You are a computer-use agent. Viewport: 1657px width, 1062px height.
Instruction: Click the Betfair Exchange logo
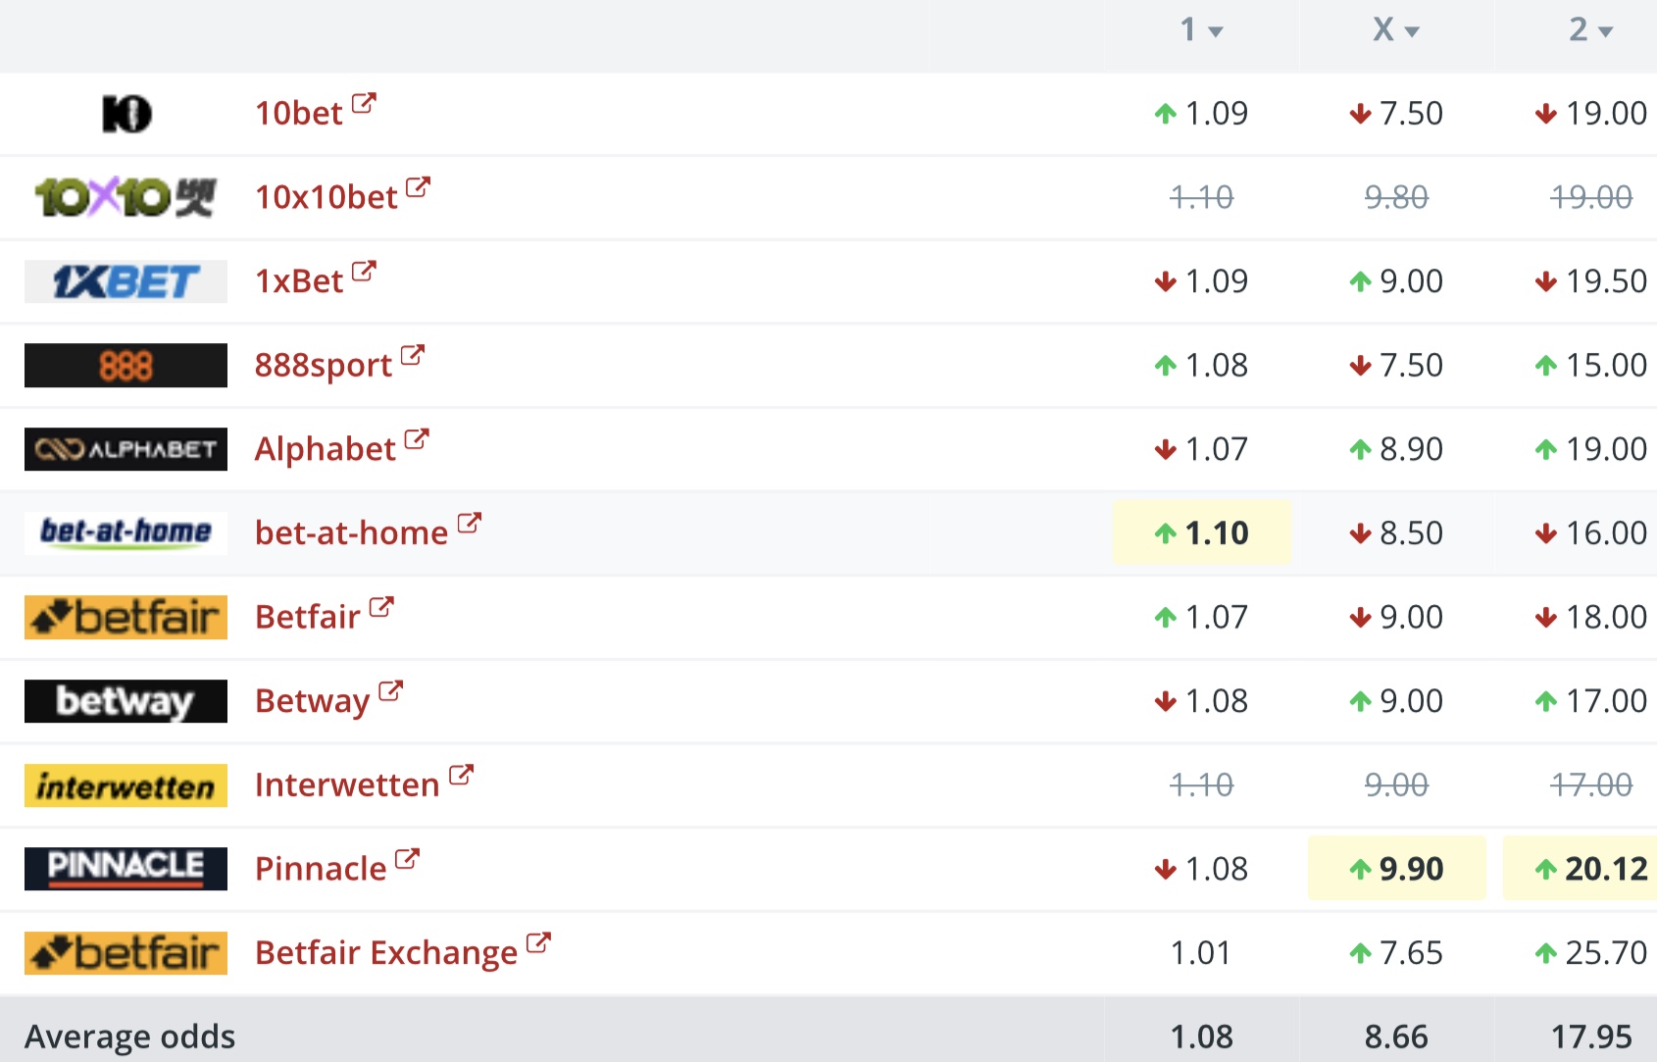(x=126, y=953)
